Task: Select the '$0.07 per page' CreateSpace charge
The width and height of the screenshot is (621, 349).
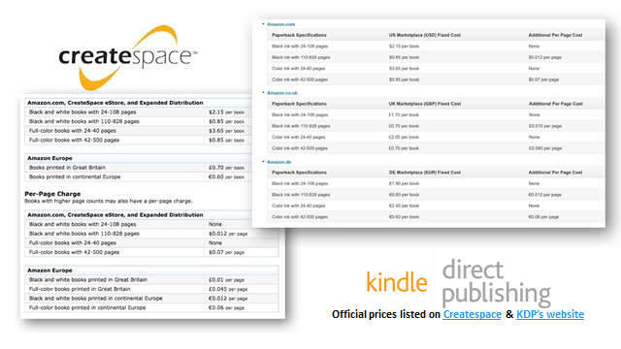Action: (x=226, y=252)
